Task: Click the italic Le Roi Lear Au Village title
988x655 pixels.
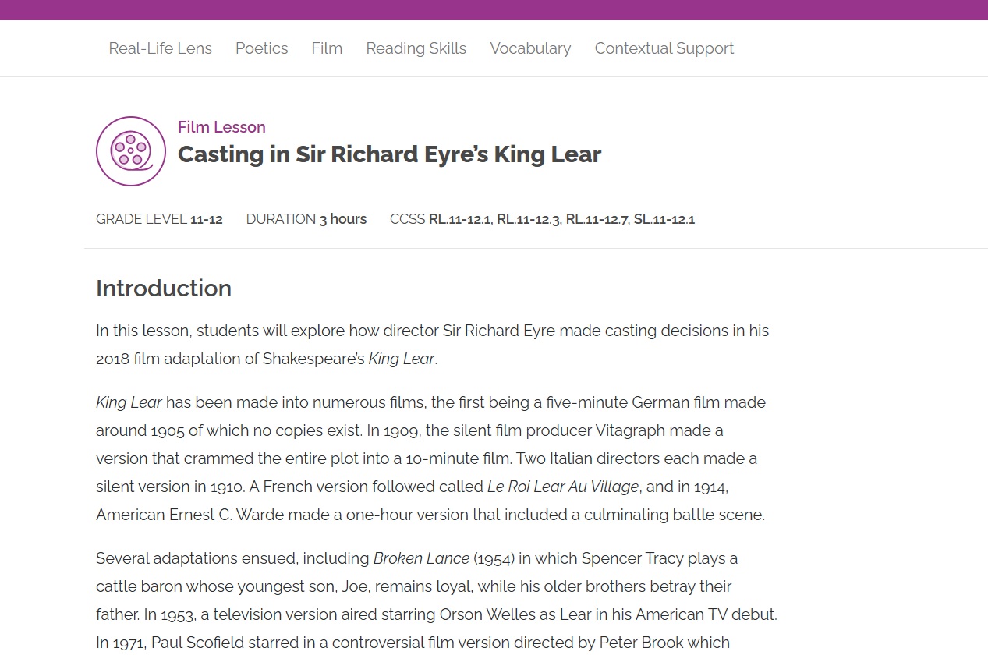Action: coord(563,487)
